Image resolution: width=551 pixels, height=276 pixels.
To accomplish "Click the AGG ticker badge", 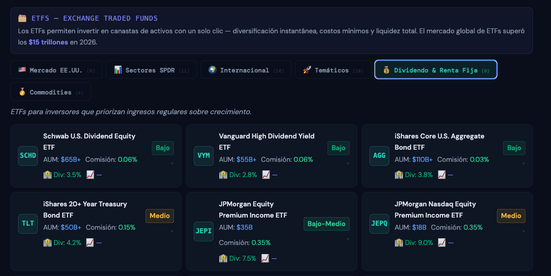I will (379, 156).
